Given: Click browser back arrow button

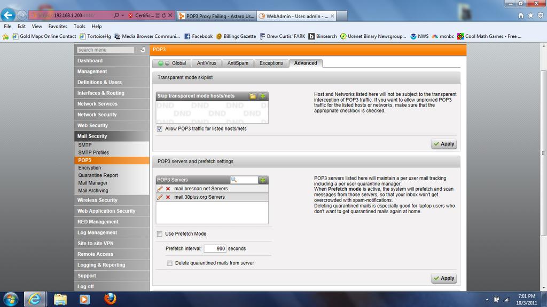Looking at the screenshot, I should 9,15.
